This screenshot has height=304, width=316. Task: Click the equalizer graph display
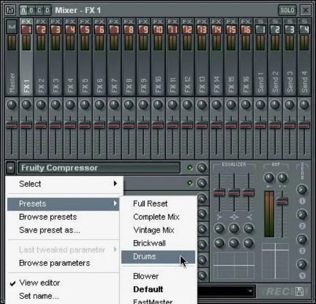tap(234, 265)
